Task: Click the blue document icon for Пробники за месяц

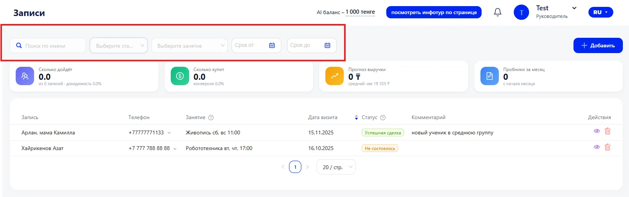Action: click(490, 76)
